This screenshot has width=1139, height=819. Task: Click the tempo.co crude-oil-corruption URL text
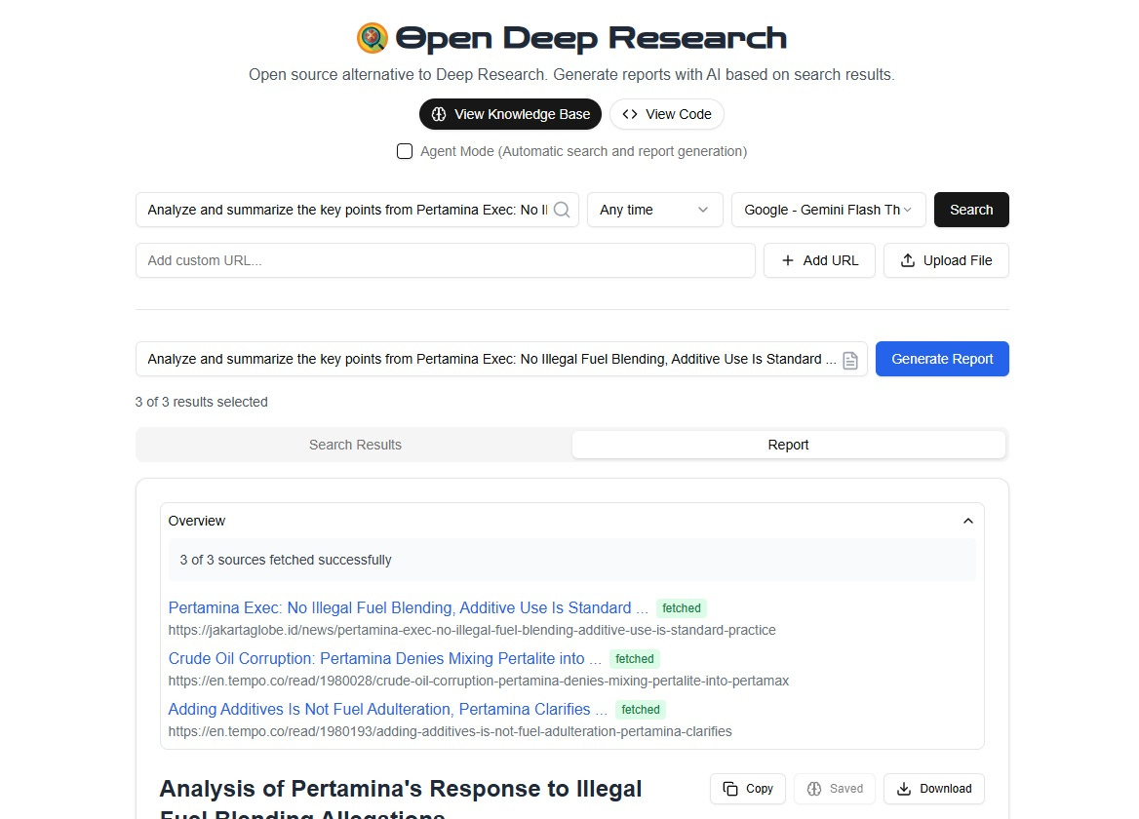coord(479,682)
